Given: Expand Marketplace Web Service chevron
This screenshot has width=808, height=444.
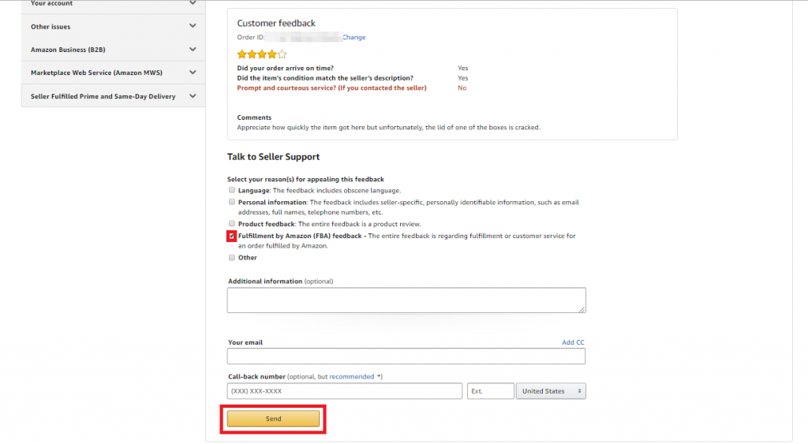Looking at the screenshot, I should [193, 73].
